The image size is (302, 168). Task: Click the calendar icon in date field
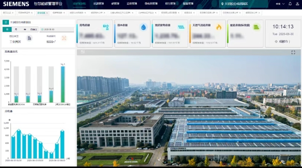(42, 29)
